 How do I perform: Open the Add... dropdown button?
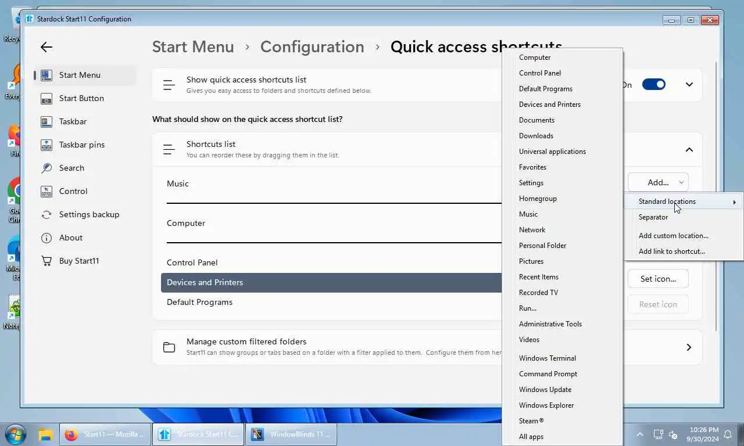pyautogui.click(x=658, y=182)
